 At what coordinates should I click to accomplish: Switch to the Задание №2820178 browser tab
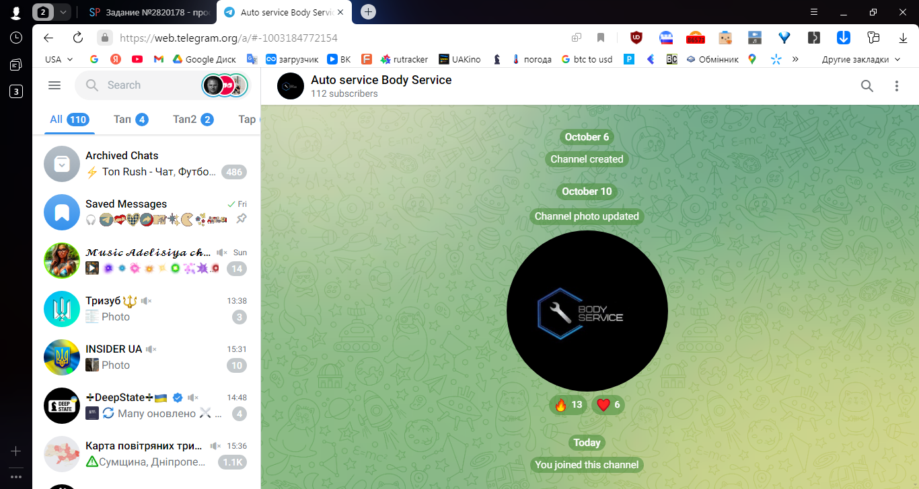[148, 12]
